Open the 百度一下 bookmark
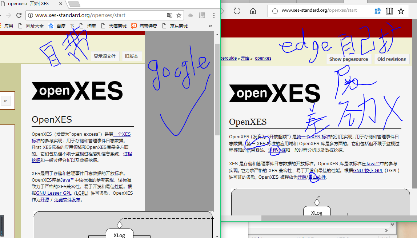The image size is (417, 238). click(x=61, y=26)
